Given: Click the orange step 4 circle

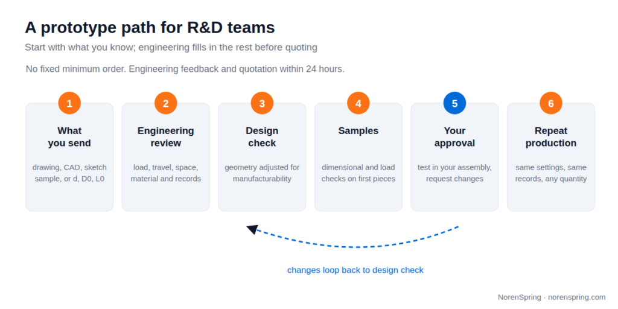Looking at the screenshot, I should 358,103.
